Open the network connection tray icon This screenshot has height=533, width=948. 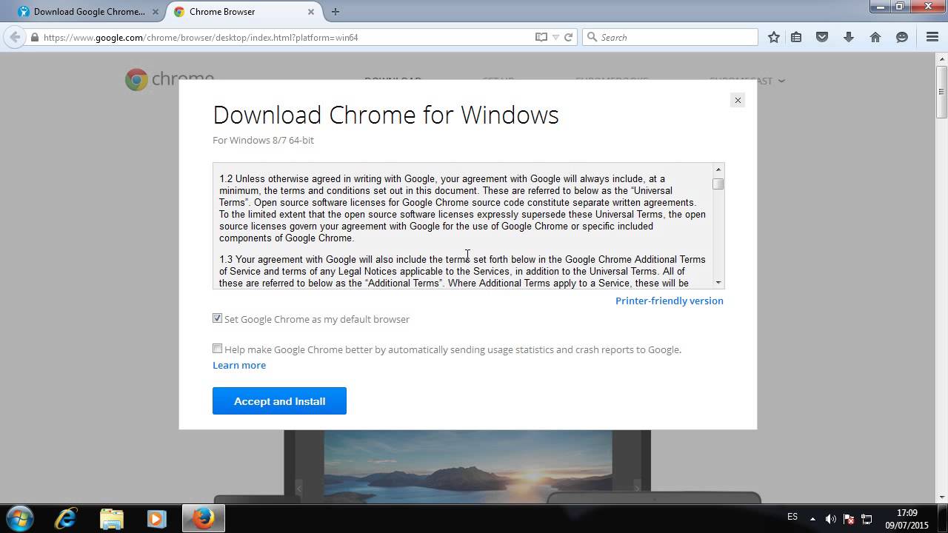867,519
